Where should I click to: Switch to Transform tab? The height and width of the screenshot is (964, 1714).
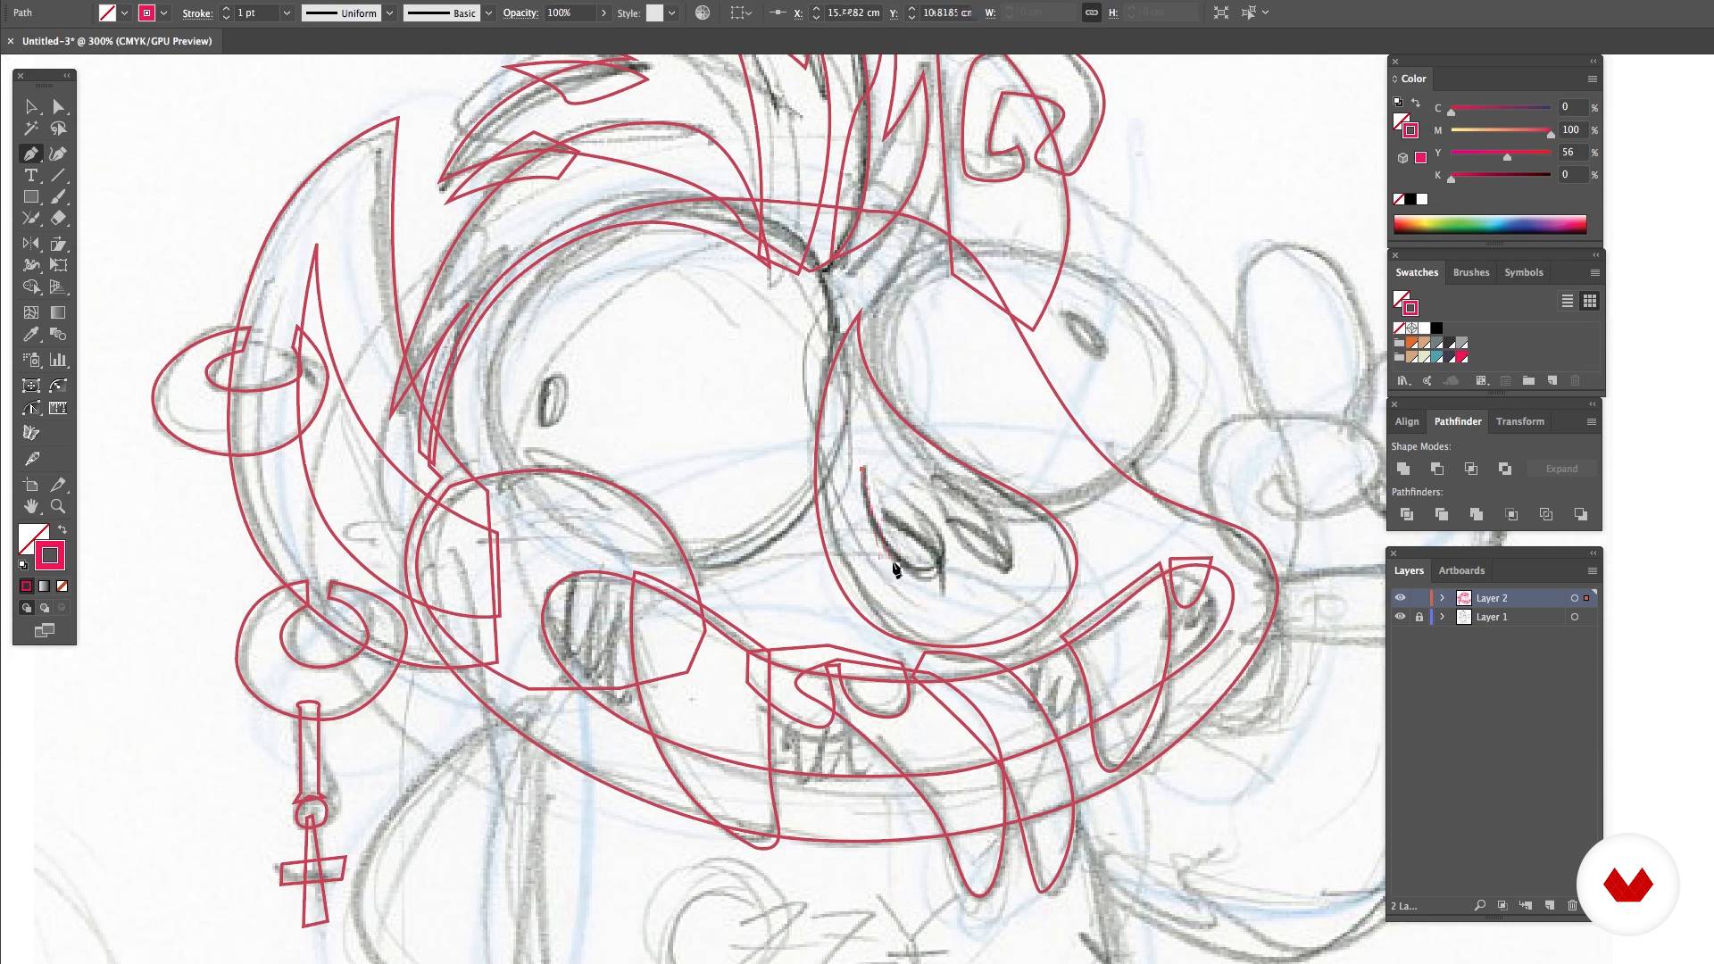coord(1519,421)
